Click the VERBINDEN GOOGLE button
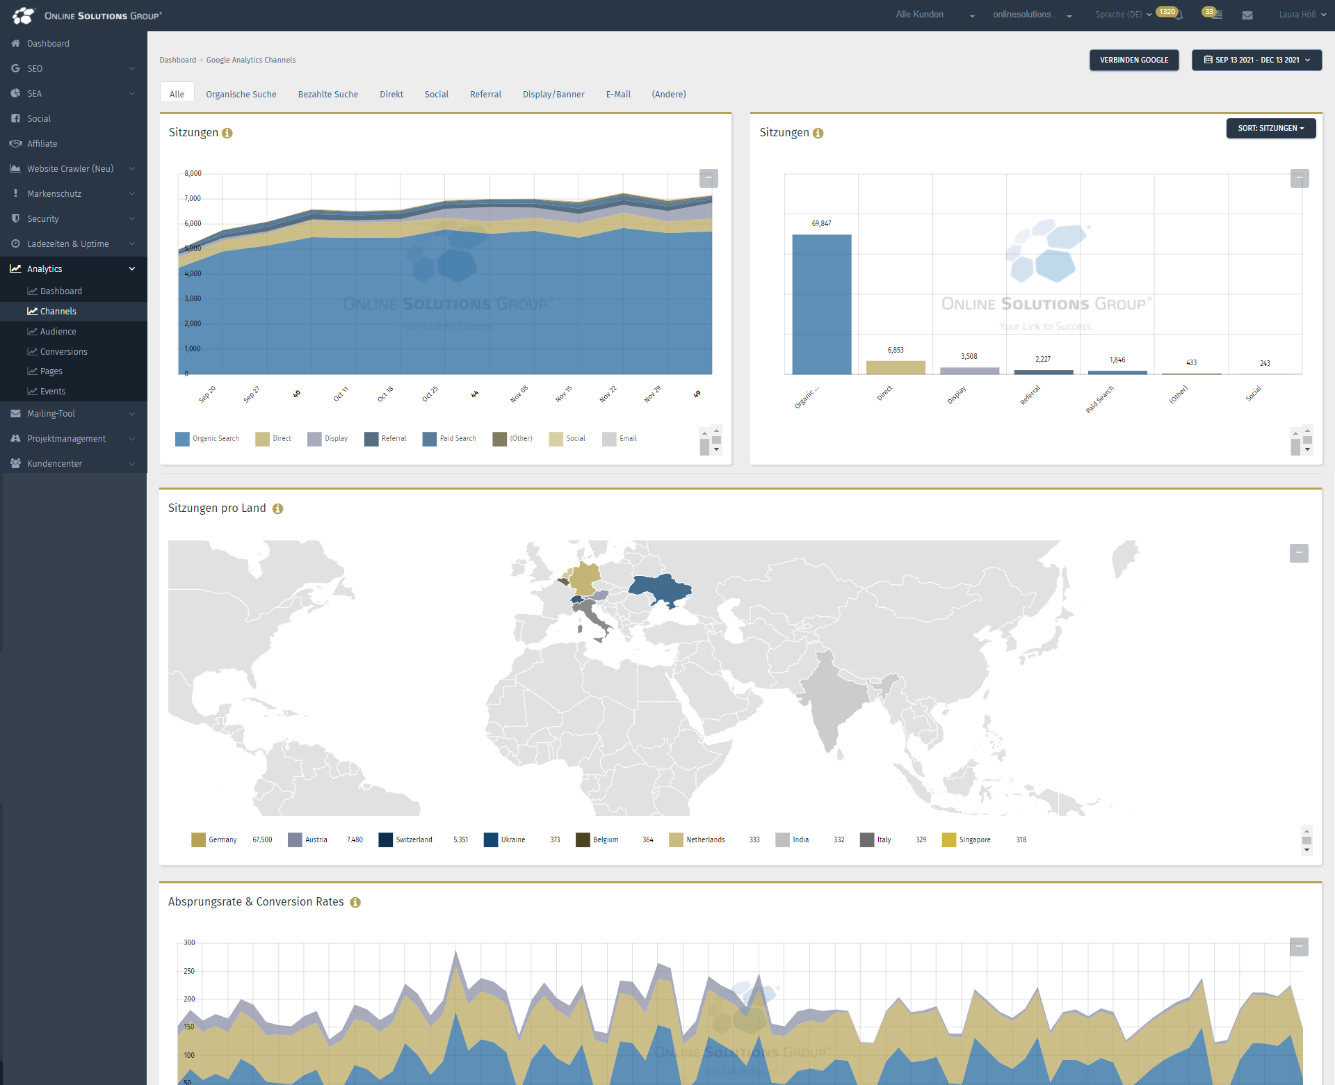 [x=1133, y=60]
